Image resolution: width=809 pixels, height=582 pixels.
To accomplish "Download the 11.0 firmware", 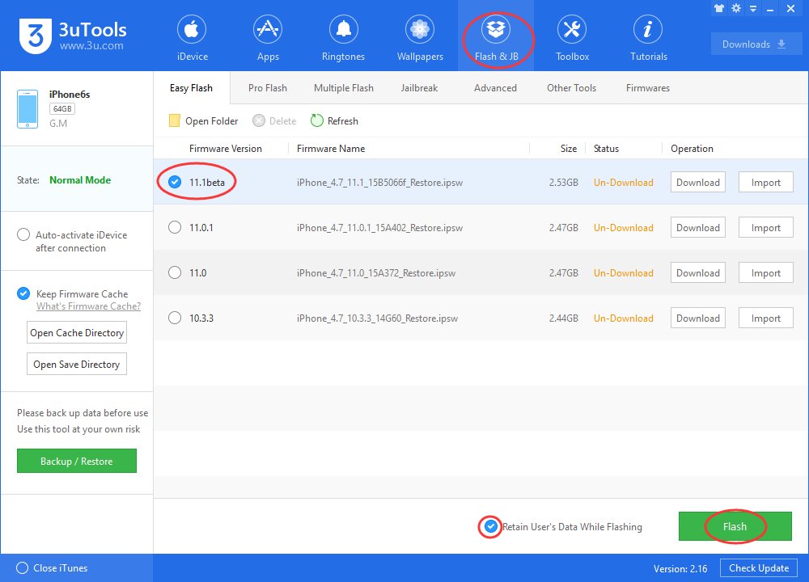I will click(697, 272).
